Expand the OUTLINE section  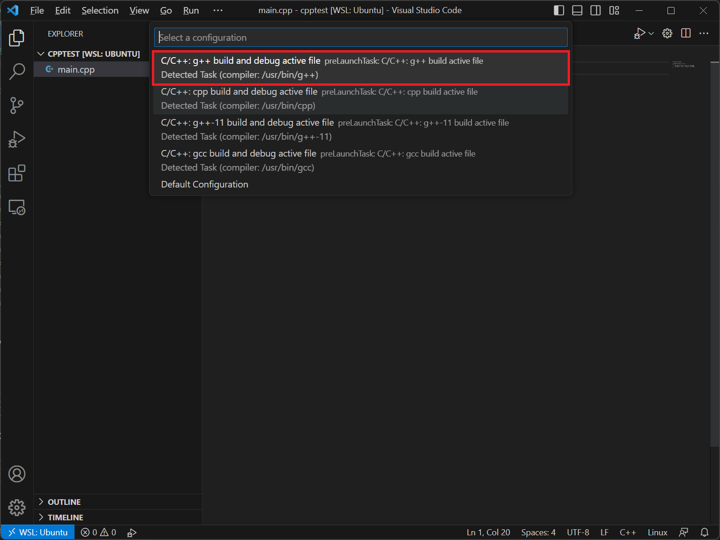click(64, 502)
